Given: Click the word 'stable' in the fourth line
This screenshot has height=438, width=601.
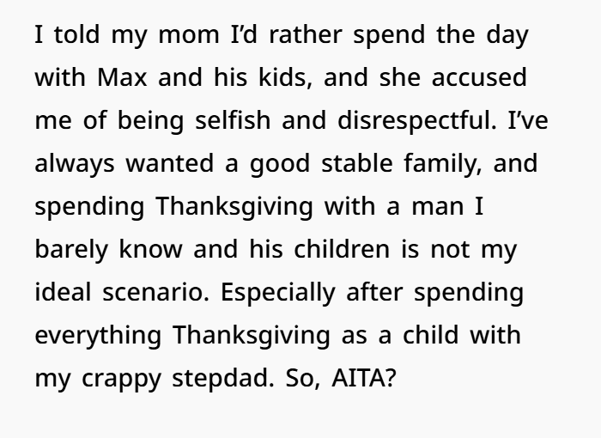Looking at the screenshot, I should pos(357,163).
